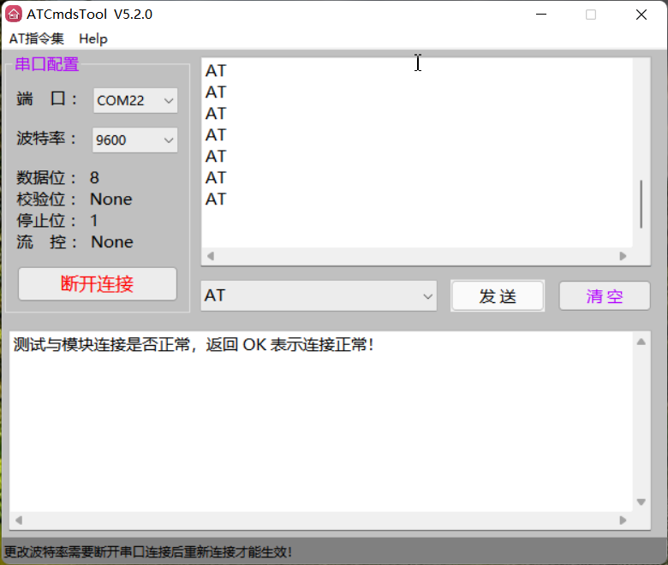Expand the COM22 port dropdown
Image resolution: width=668 pixels, height=565 pixels.
point(135,100)
